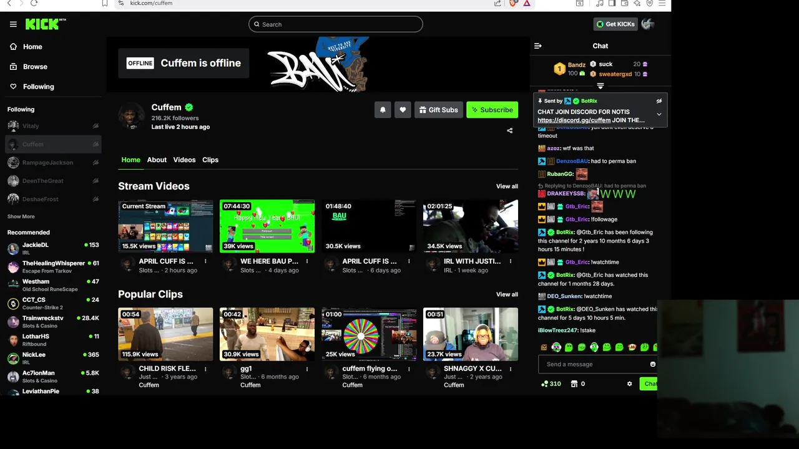Collapse the chat panel
Screen dimensions: 799x449
coord(538,46)
